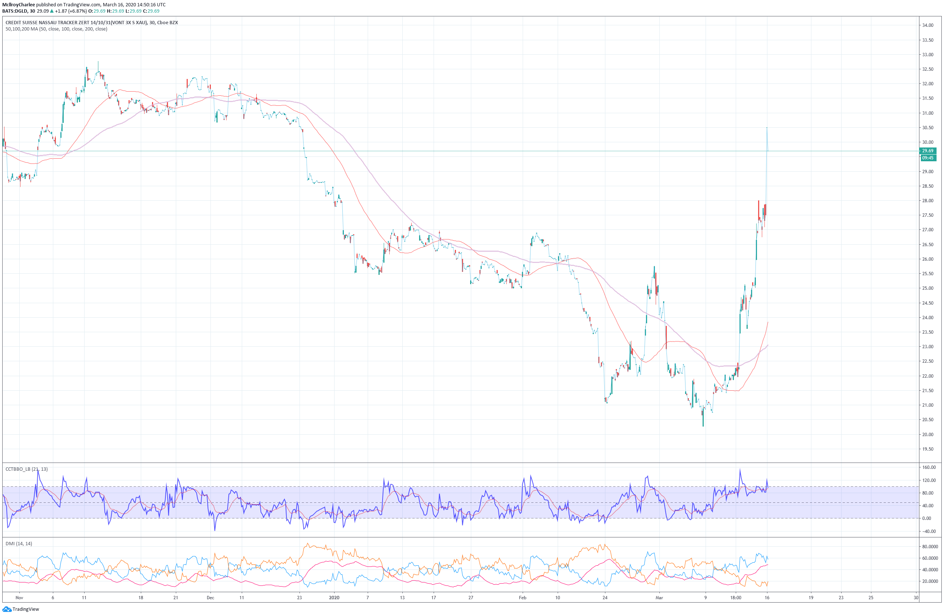Click the Feb label on time axis
The width and height of the screenshot is (944, 616).
523,598
